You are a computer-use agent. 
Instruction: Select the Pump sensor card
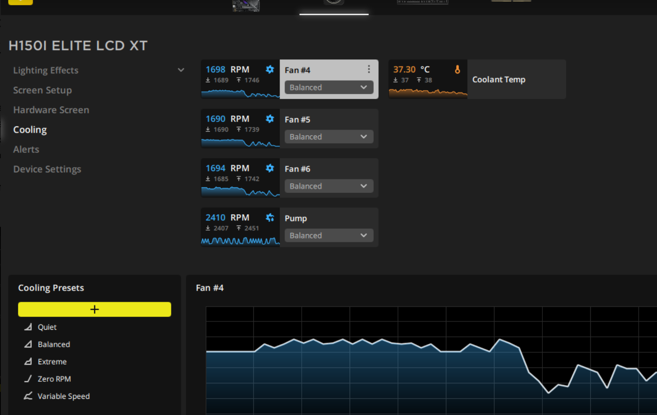tap(289, 227)
